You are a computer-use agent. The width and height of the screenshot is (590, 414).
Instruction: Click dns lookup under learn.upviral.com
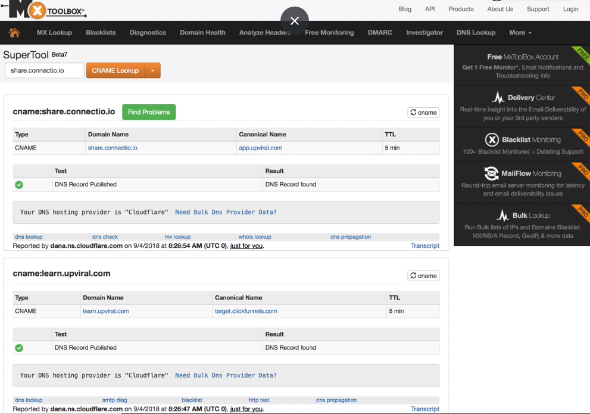[29, 400]
